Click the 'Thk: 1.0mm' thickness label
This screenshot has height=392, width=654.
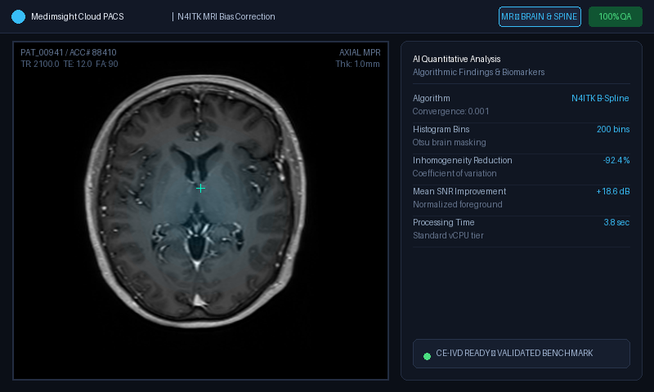(357, 64)
